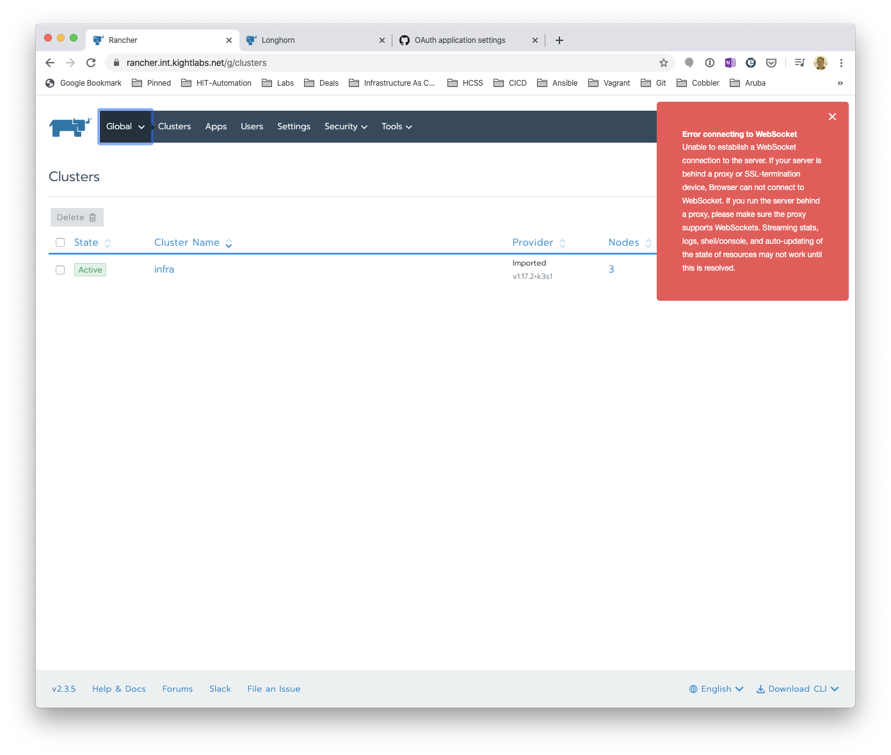Click the File an Issue link
The image size is (891, 755).
tap(273, 688)
